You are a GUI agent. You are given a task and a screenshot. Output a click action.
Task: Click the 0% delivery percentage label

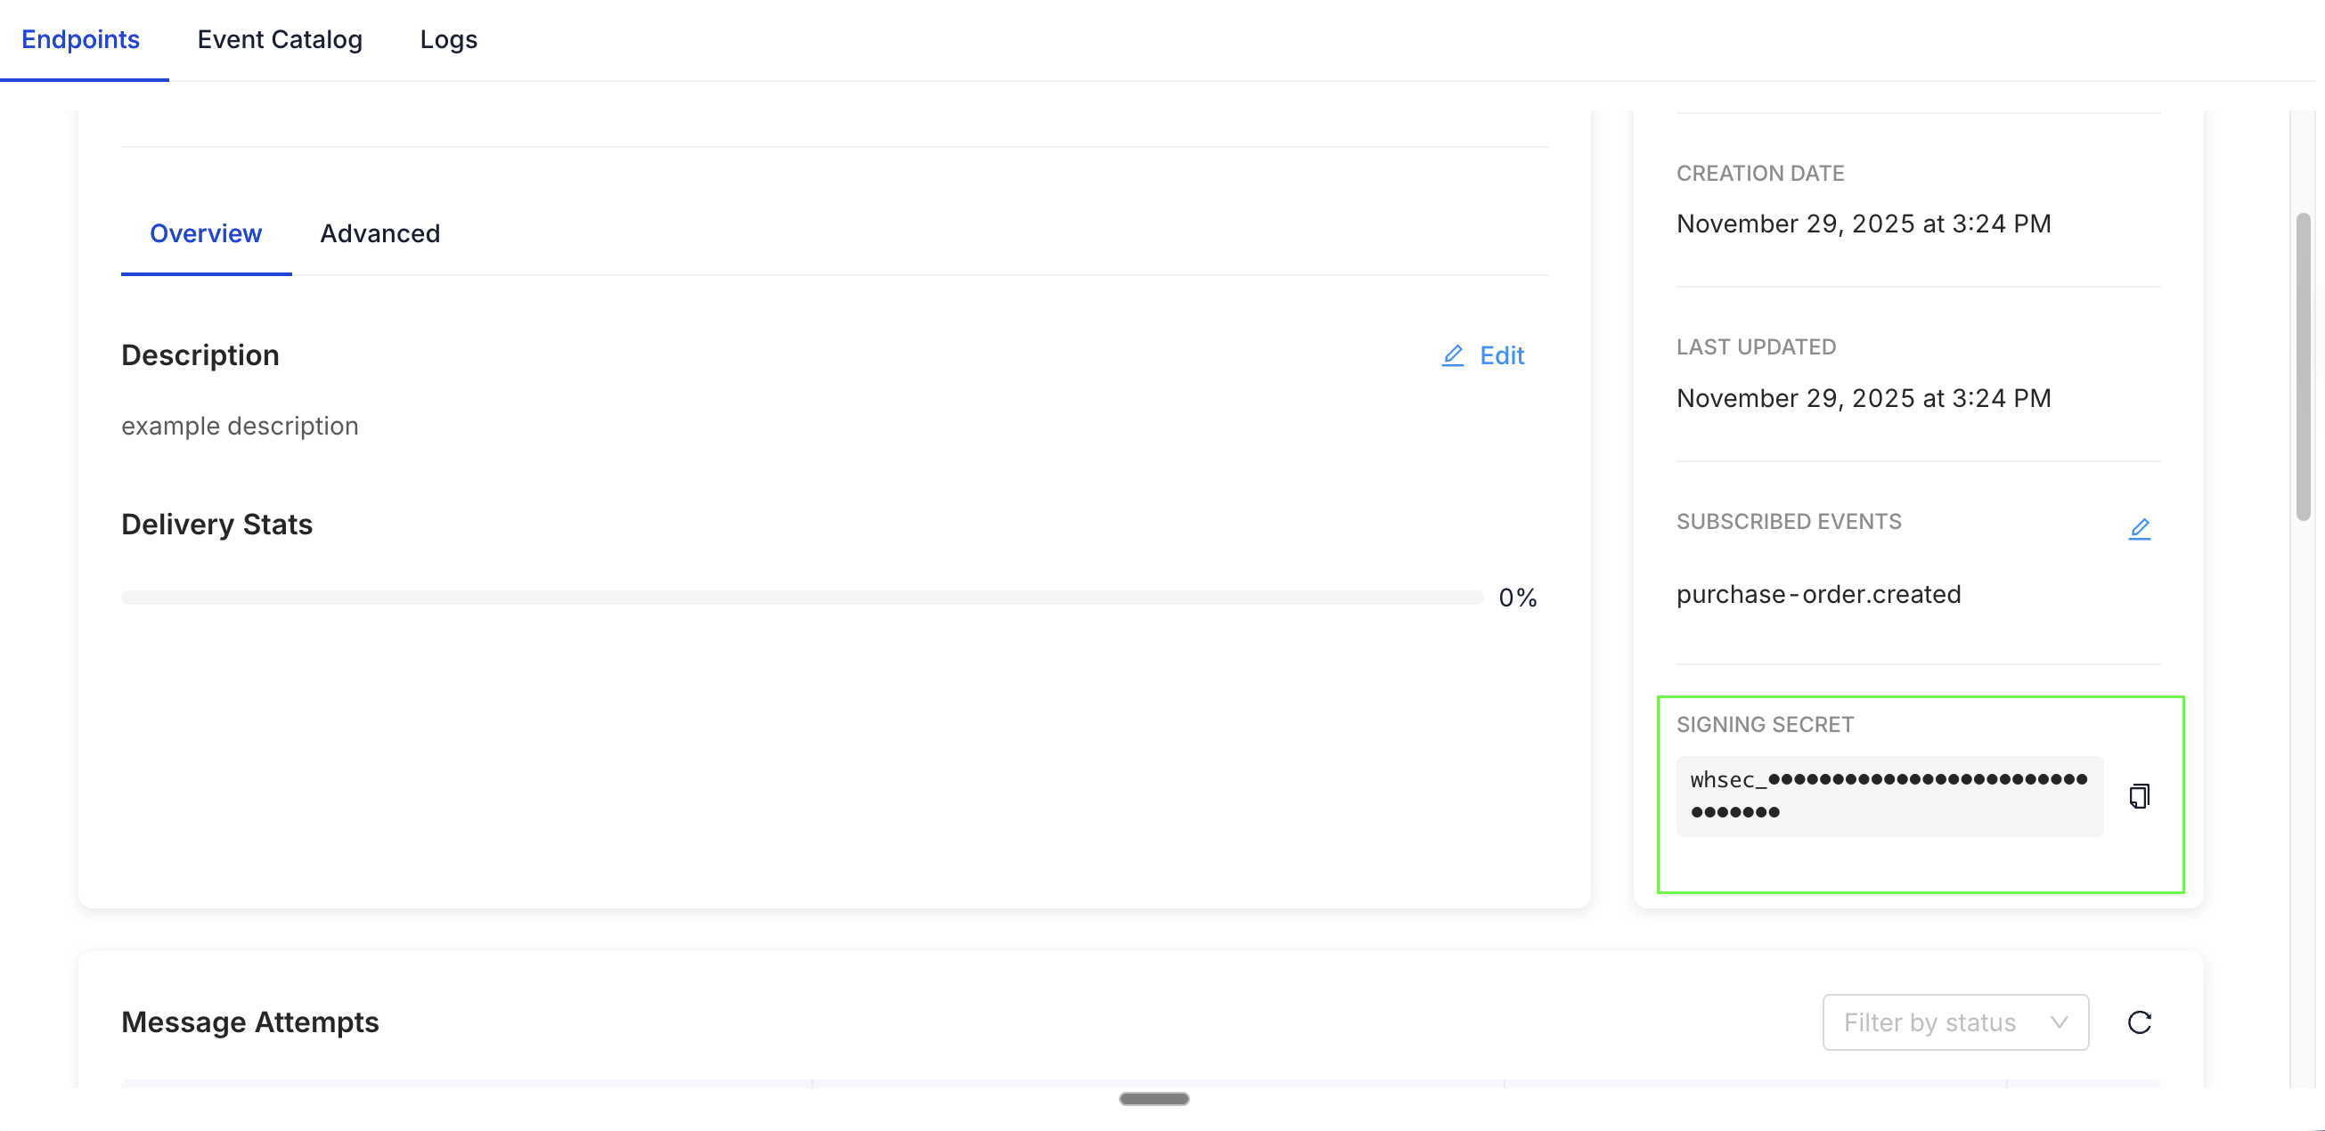tap(1518, 597)
